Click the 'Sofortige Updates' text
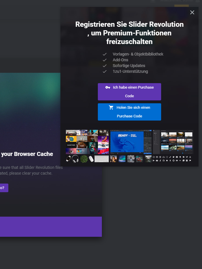 [129, 66]
